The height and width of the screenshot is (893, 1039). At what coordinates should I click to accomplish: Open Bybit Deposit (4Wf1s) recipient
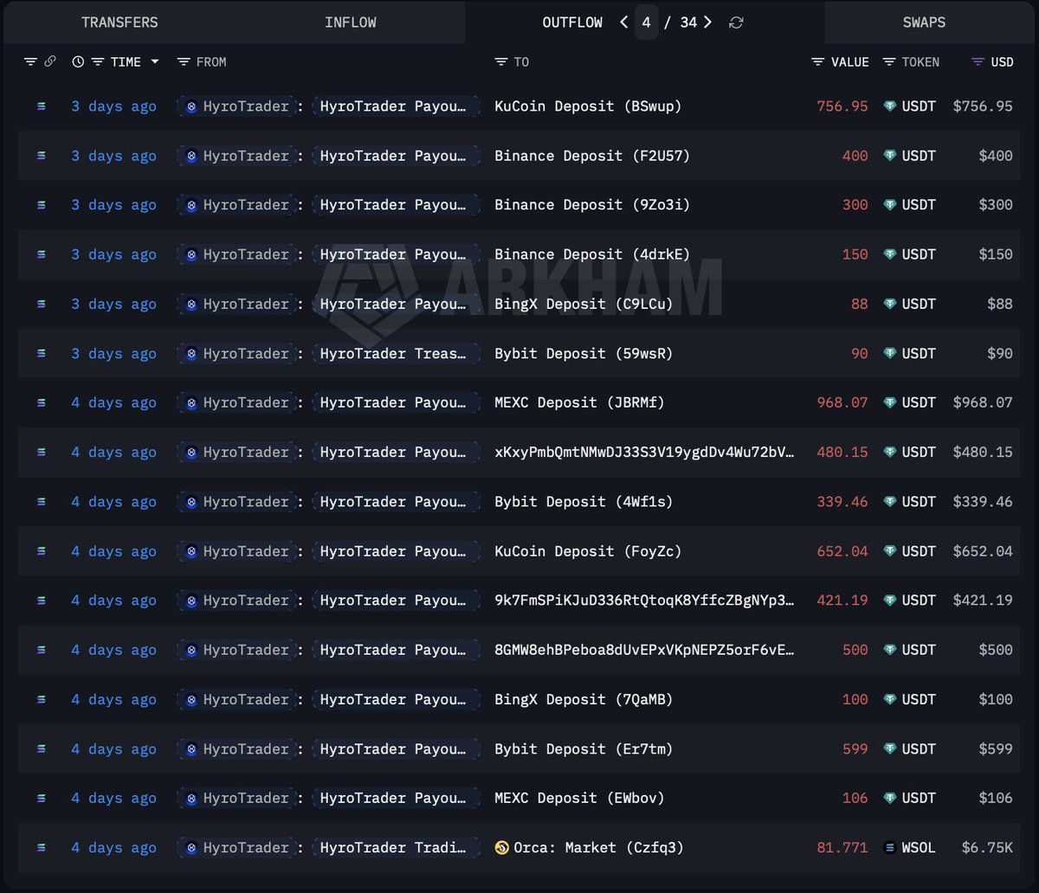[584, 501]
